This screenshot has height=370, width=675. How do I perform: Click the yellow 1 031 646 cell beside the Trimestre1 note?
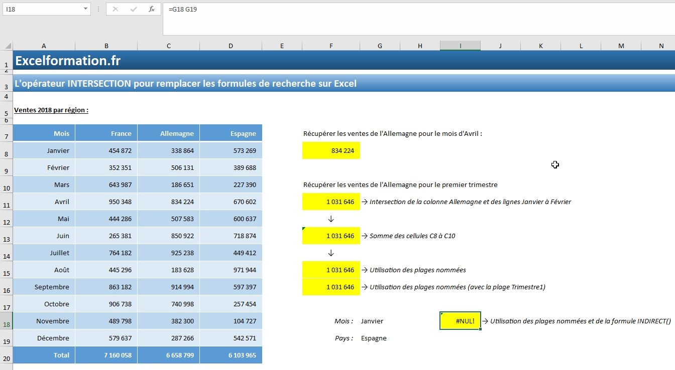pyautogui.click(x=331, y=287)
